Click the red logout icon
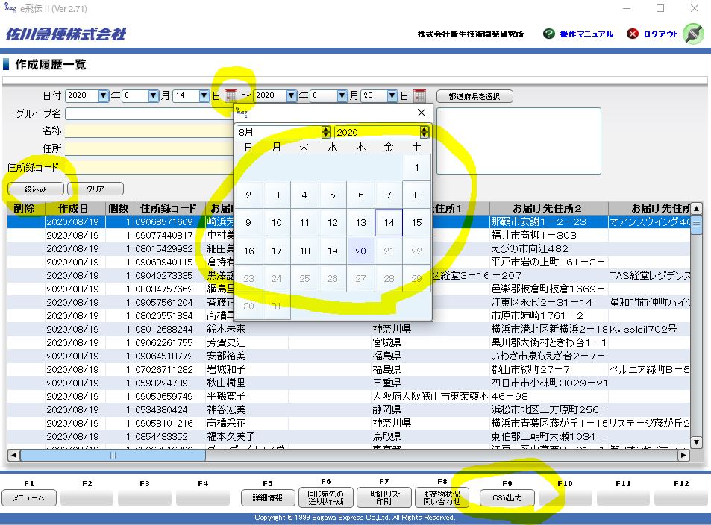This screenshot has width=711, height=525. (633, 34)
